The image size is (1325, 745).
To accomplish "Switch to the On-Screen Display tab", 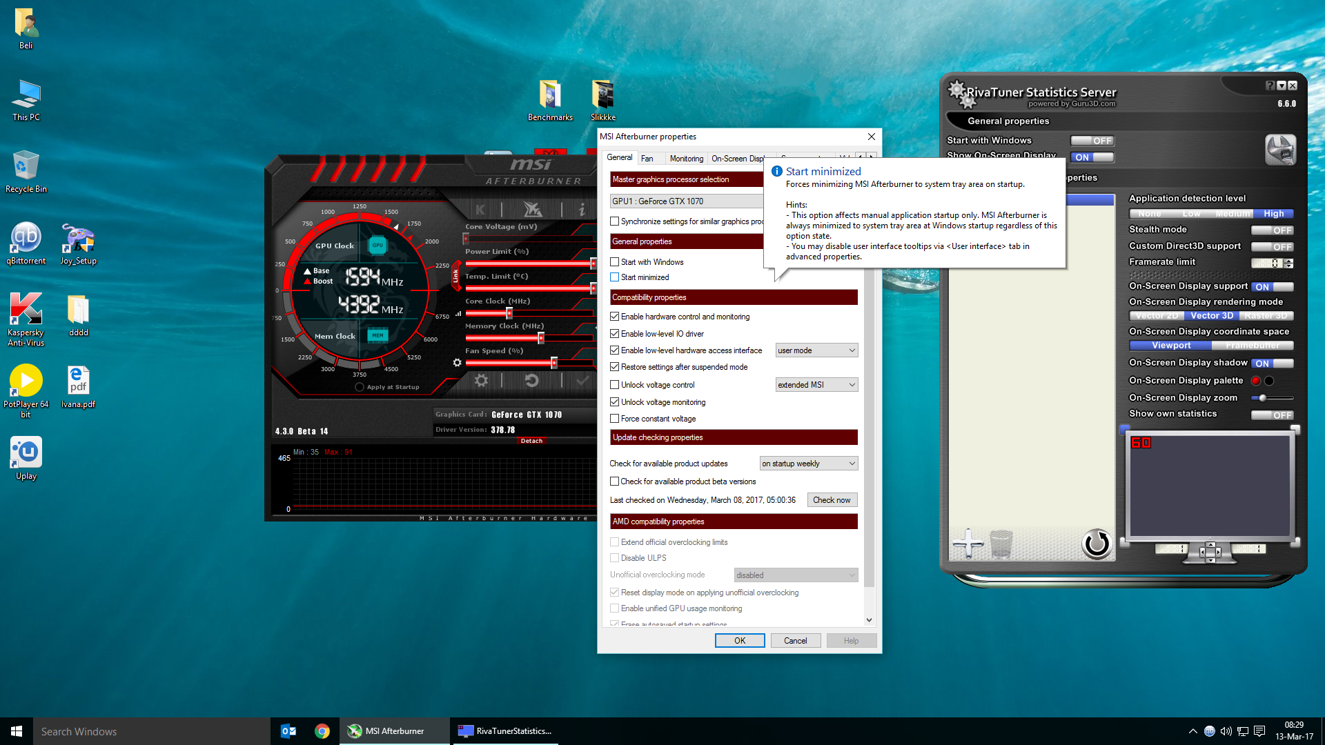I will tap(738, 159).
